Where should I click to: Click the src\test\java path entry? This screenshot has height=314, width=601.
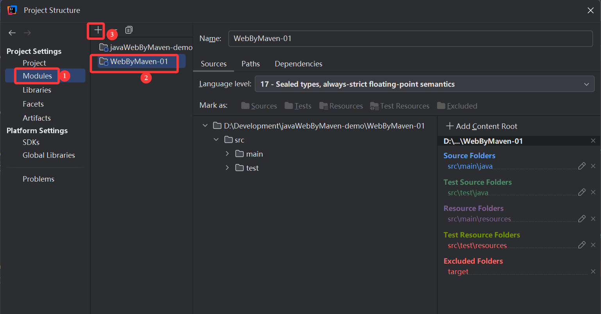click(x=468, y=193)
